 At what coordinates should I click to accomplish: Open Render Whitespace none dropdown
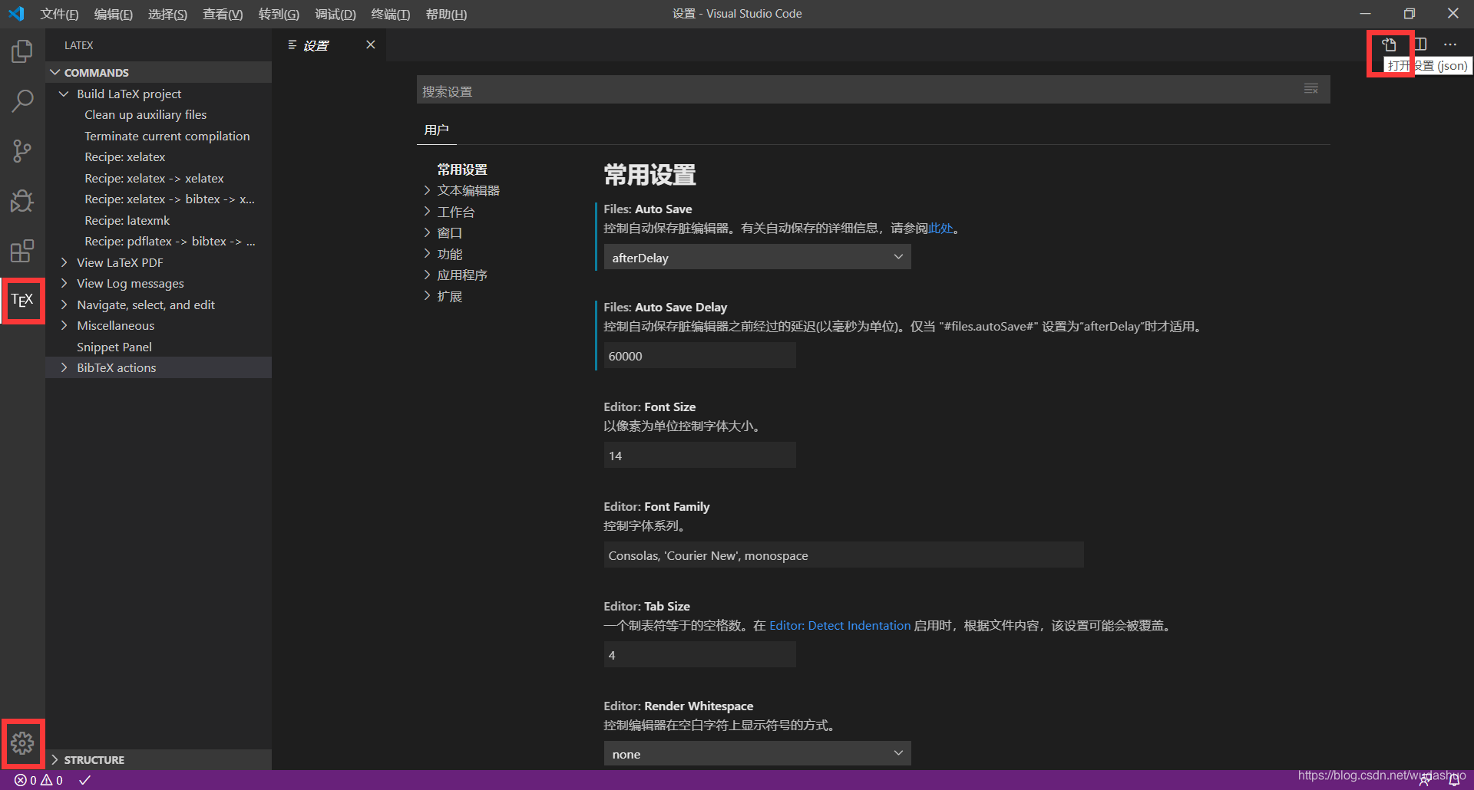point(757,753)
